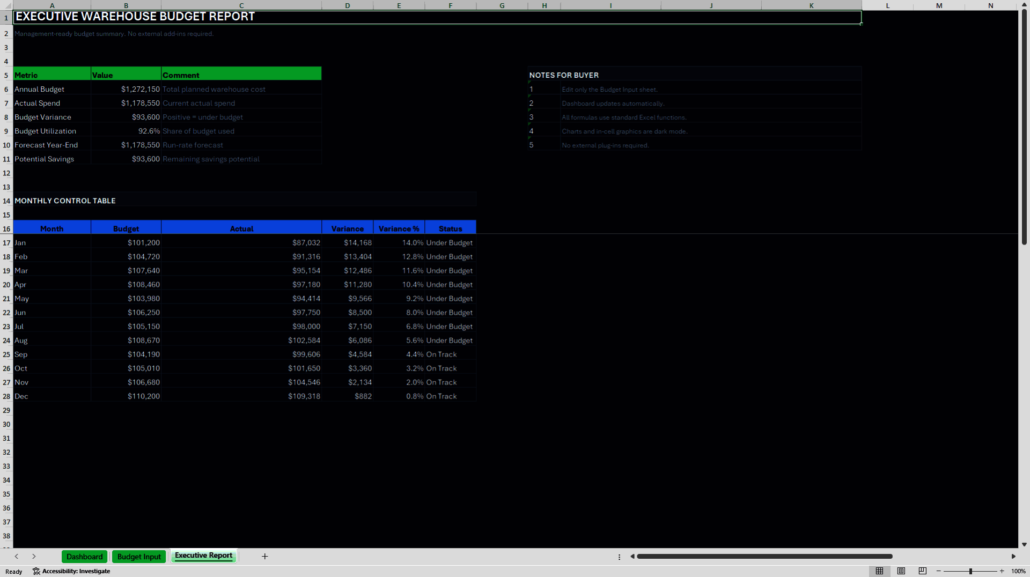The width and height of the screenshot is (1030, 577).
Task: Select column A header
Action: [x=52, y=5]
